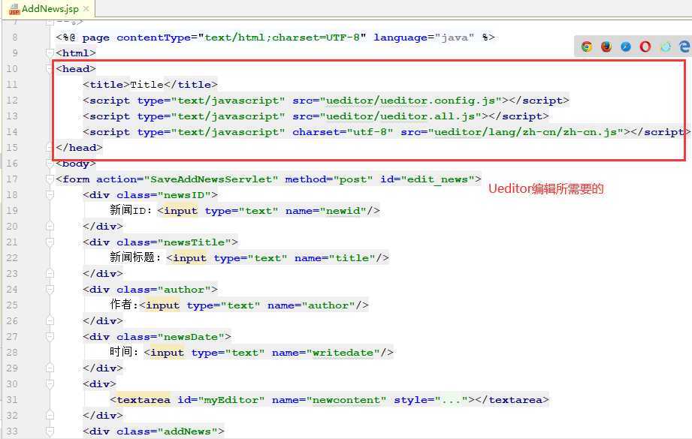This screenshot has width=692, height=439.
Task: Click the name="author" attribute on line 25
Action: click(x=311, y=305)
